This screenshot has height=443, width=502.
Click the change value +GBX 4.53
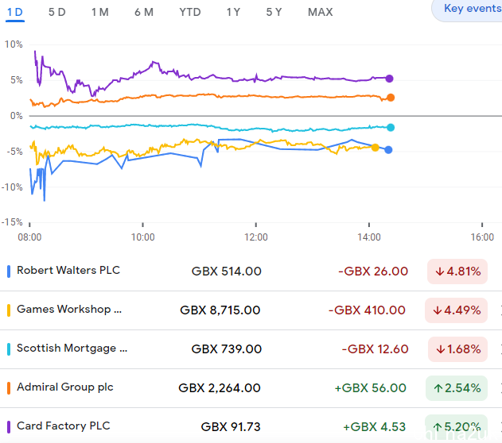pyautogui.click(x=374, y=427)
